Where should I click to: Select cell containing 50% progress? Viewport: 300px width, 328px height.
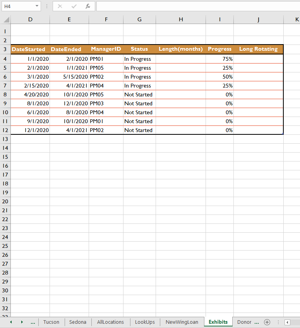219,77
